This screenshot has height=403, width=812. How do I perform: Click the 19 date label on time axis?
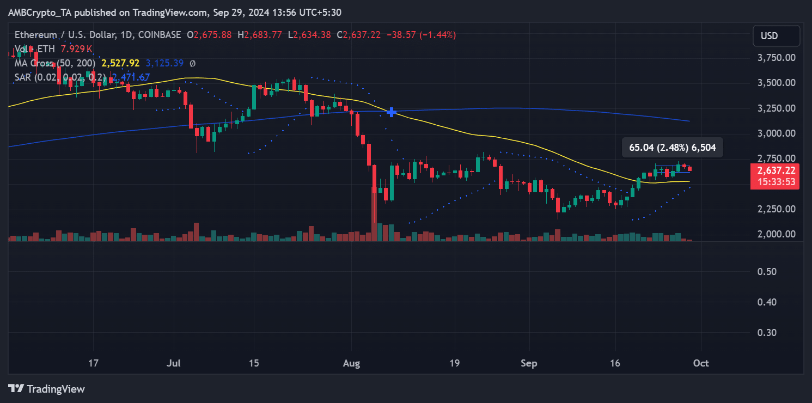click(x=455, y=363)
